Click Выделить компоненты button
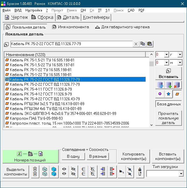Screen dimensions: 187x188 coord(16,172)
